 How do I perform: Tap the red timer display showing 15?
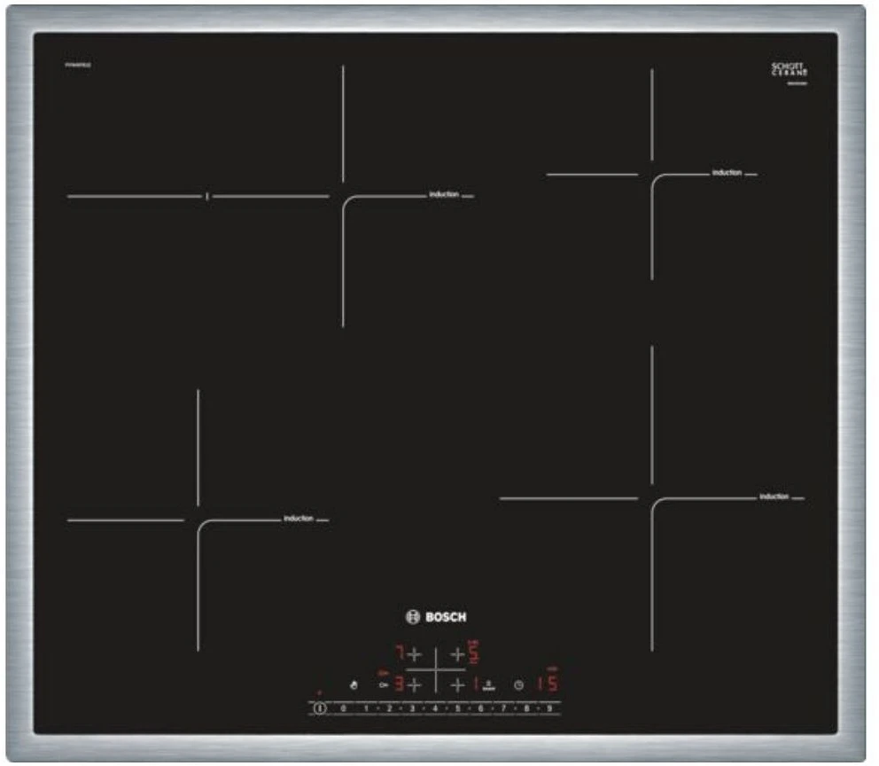pos(547,684)
